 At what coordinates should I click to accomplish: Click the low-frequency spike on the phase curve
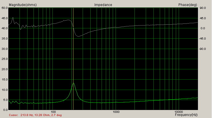(x=13, y=18)
